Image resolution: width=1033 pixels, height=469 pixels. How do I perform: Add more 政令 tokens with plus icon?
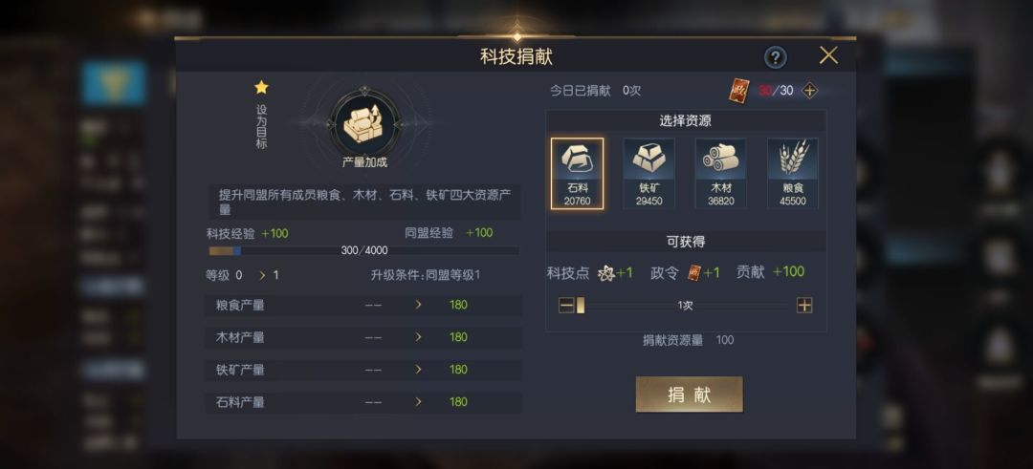click(809, 91)
